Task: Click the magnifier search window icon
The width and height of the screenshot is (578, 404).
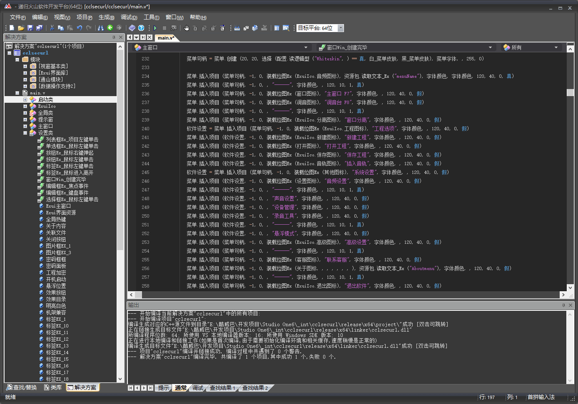Action: point(286,28)
